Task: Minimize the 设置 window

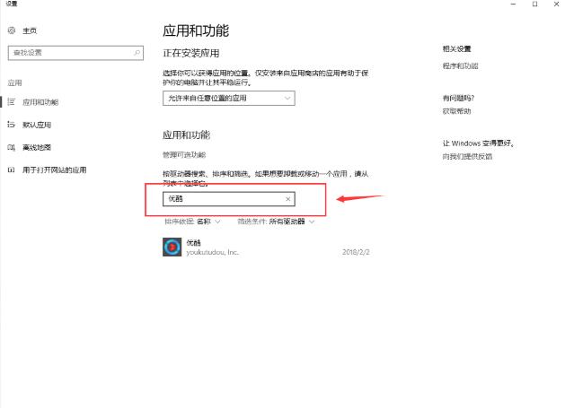Action: coord(514,4)
